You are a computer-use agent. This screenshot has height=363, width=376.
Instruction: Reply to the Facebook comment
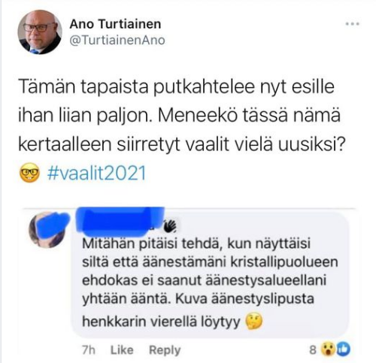(165, 350)
